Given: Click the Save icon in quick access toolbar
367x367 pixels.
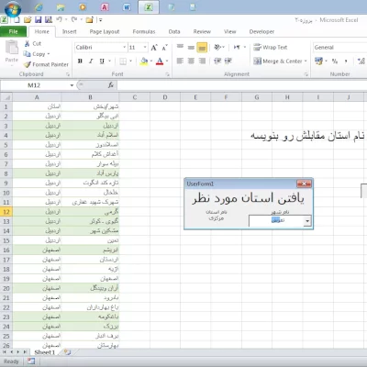Looking at the screenshot, I should [x=38, y=20].
